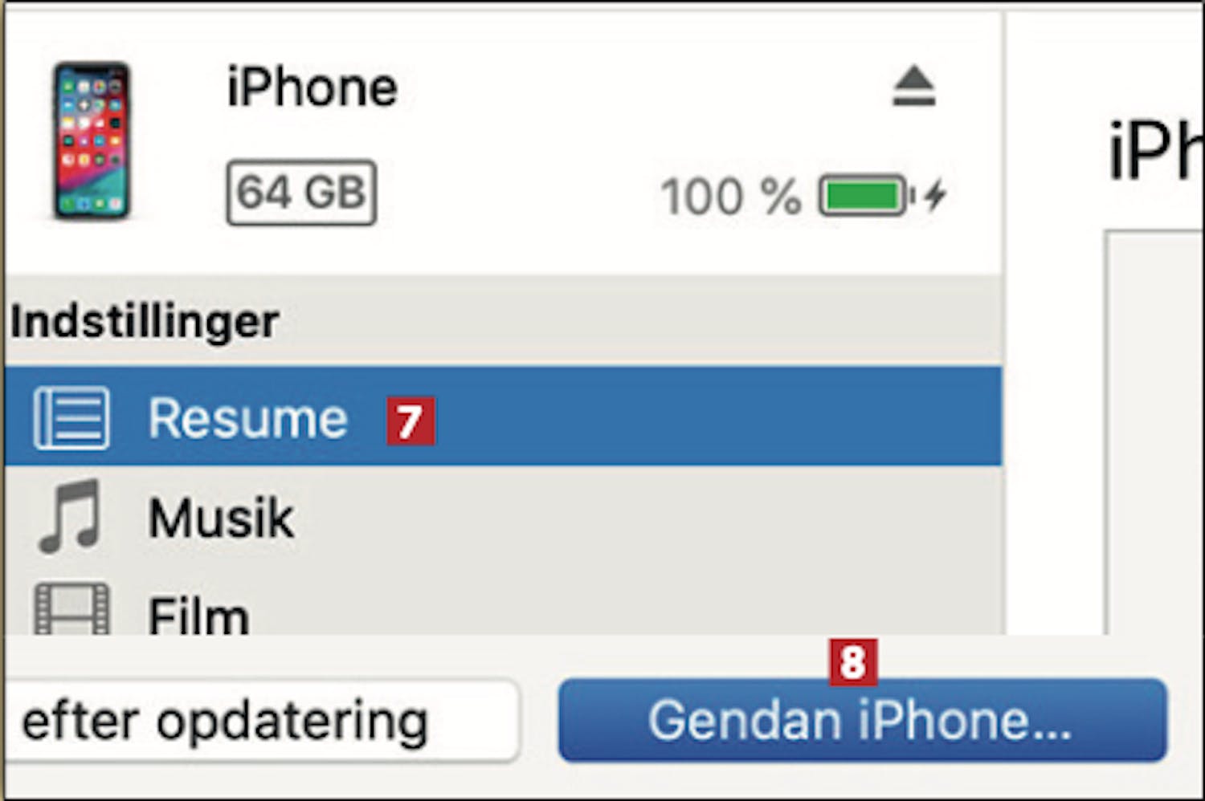
Task: Eject the connected iPhone
Action: click(913, 86)
